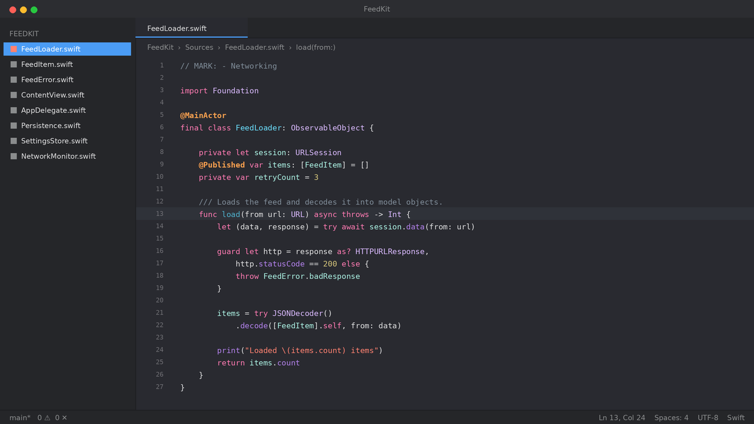The image size is (754, 424).
Task: Click retryCount variable on line 10
Action: click(x=277, y=177)
